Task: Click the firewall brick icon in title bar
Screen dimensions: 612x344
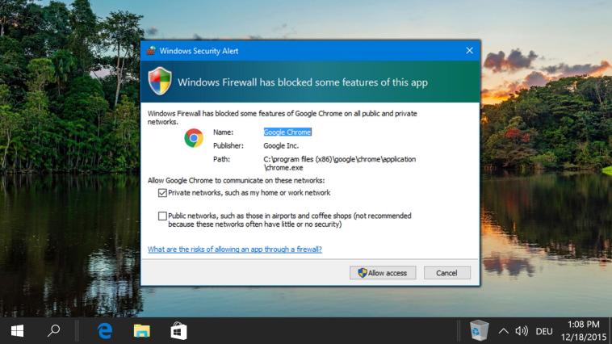Action: [151, 51]
